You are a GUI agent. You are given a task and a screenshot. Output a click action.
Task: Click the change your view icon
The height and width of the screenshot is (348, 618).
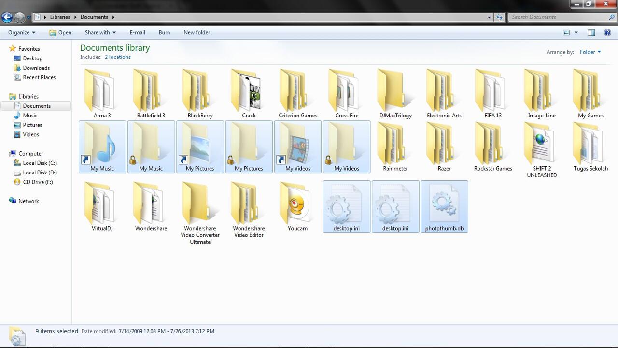pyautogui.click(x=567, y=33)
